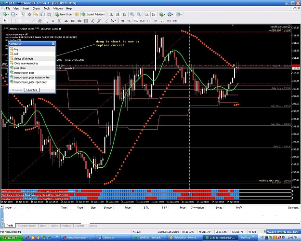301x241 pixels.
Task: Toggle the Navigator star-folder toolbar icon
Action: coord(36,14)
